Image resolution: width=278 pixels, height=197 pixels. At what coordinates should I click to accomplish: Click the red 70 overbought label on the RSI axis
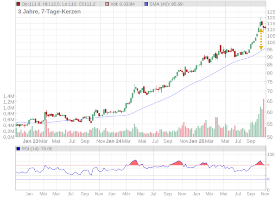click(x=268, y=165)
